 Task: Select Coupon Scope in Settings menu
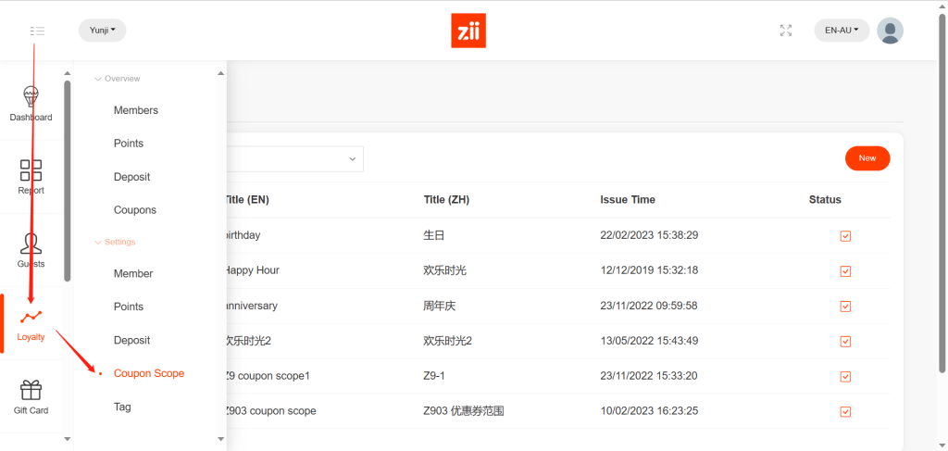[x=148, y=373]
